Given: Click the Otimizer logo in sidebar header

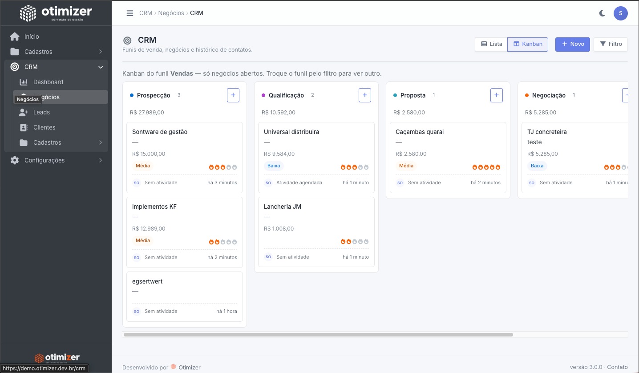Looking at the screenshot, I should (56, 13).
